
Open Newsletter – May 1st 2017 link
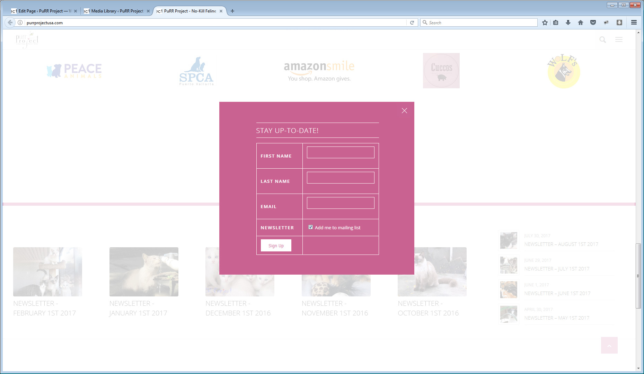[557, 318]
